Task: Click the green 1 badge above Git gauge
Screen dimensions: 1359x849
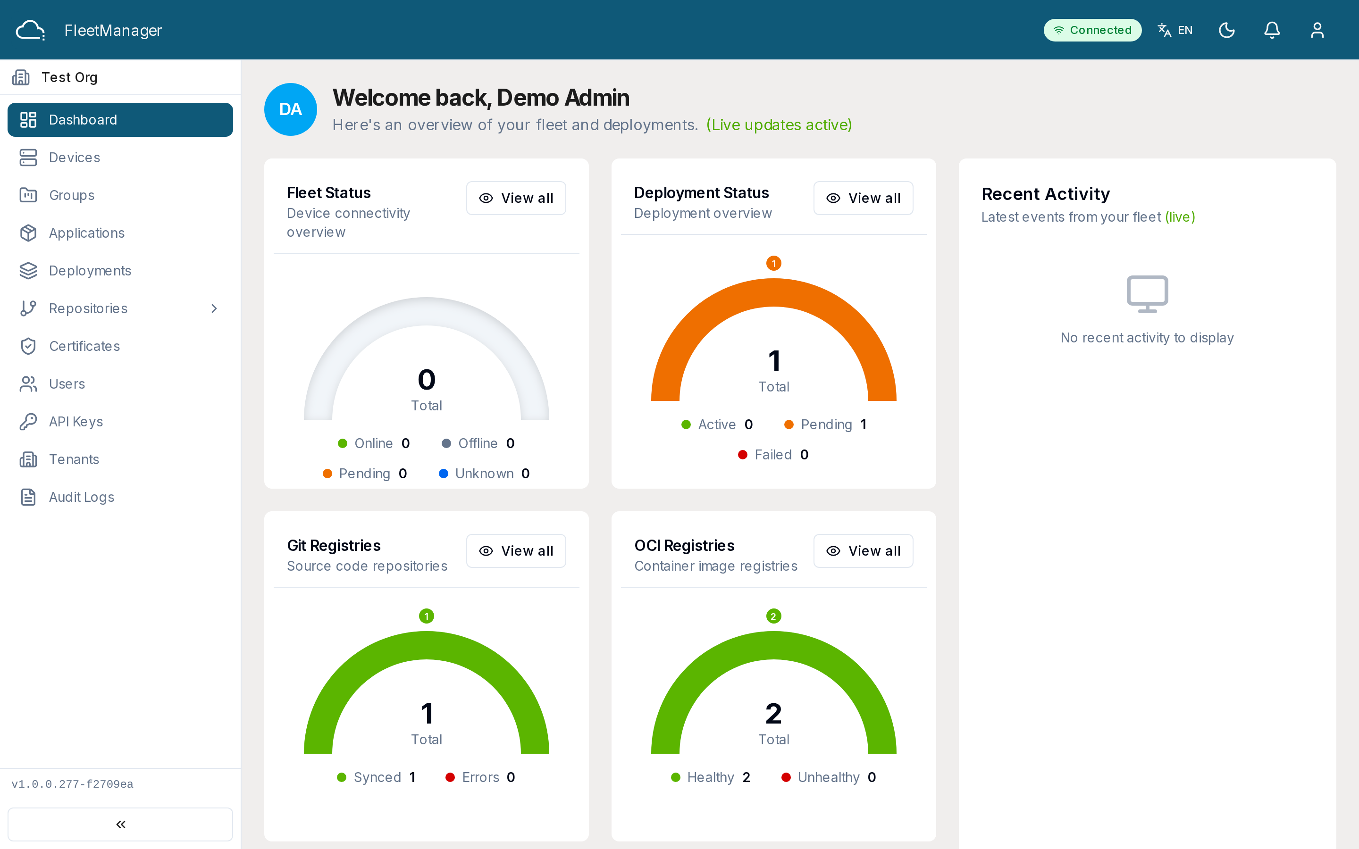Action: coord(426,616)
